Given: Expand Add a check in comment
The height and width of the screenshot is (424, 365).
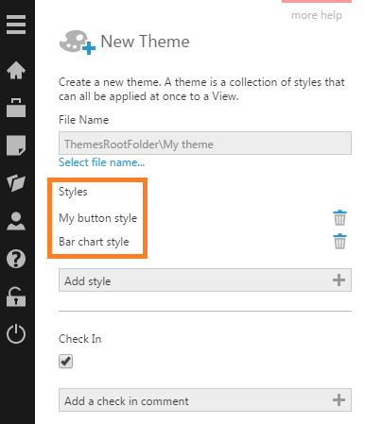Looking at the screenshot, I should point(205,400).
